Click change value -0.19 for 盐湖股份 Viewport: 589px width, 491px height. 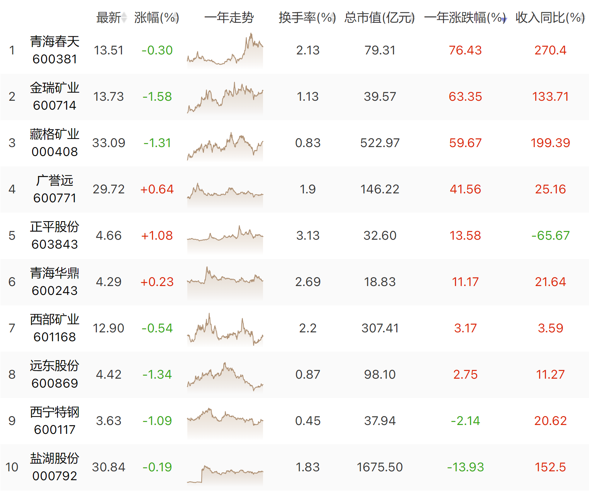pos(157,467)
